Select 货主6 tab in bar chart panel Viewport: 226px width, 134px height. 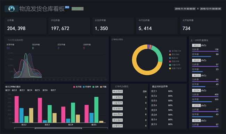45,90
